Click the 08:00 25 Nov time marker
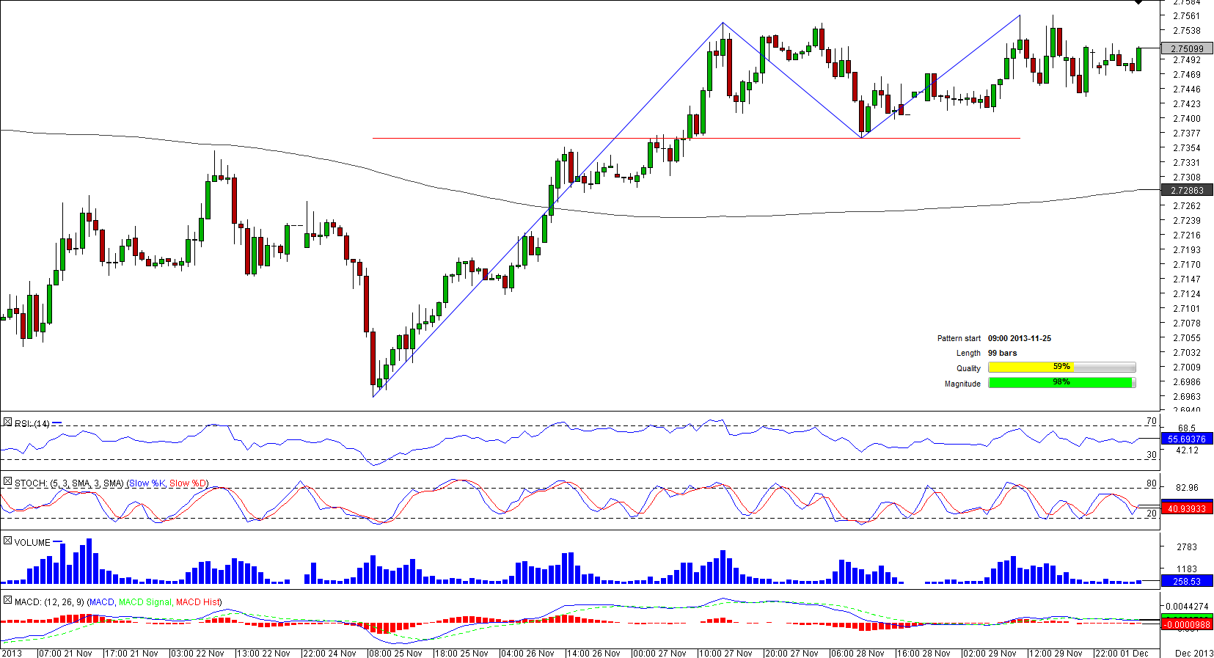This screenshot has width=1214, height=658. pyautogui.click(x=396, y=653)
